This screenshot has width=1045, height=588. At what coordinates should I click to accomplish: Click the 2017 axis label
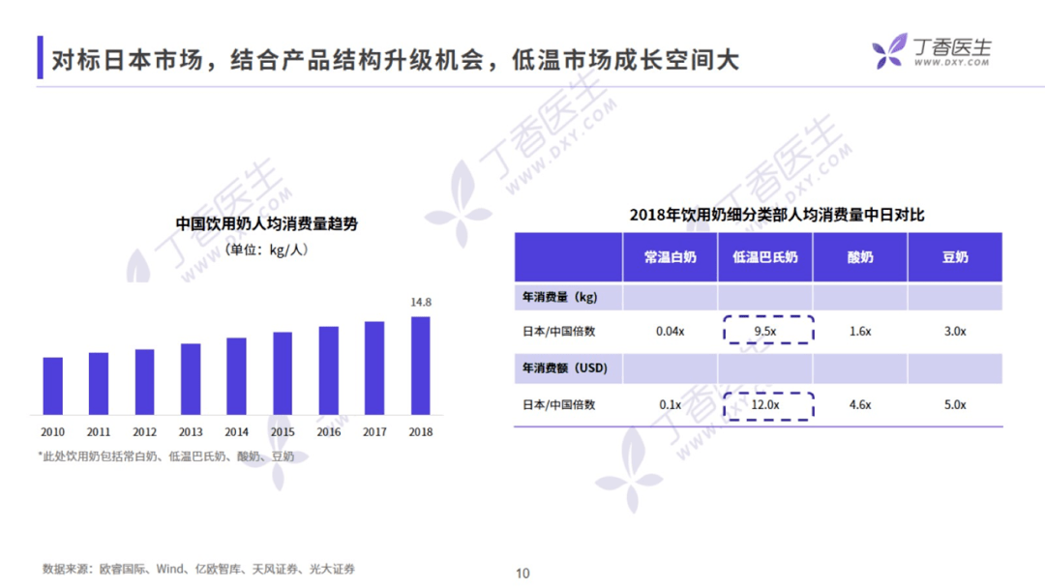pyautogui.click(x=374, y=432)
